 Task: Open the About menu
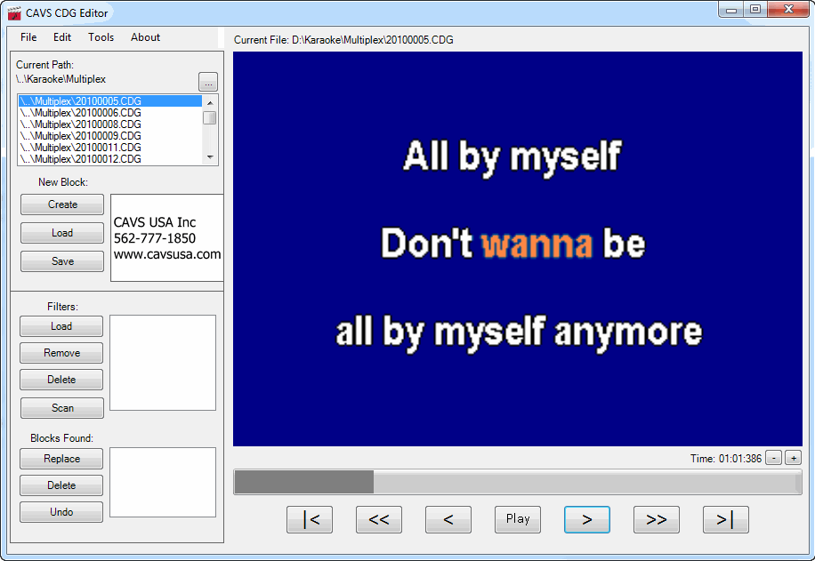tap(146, 37)
